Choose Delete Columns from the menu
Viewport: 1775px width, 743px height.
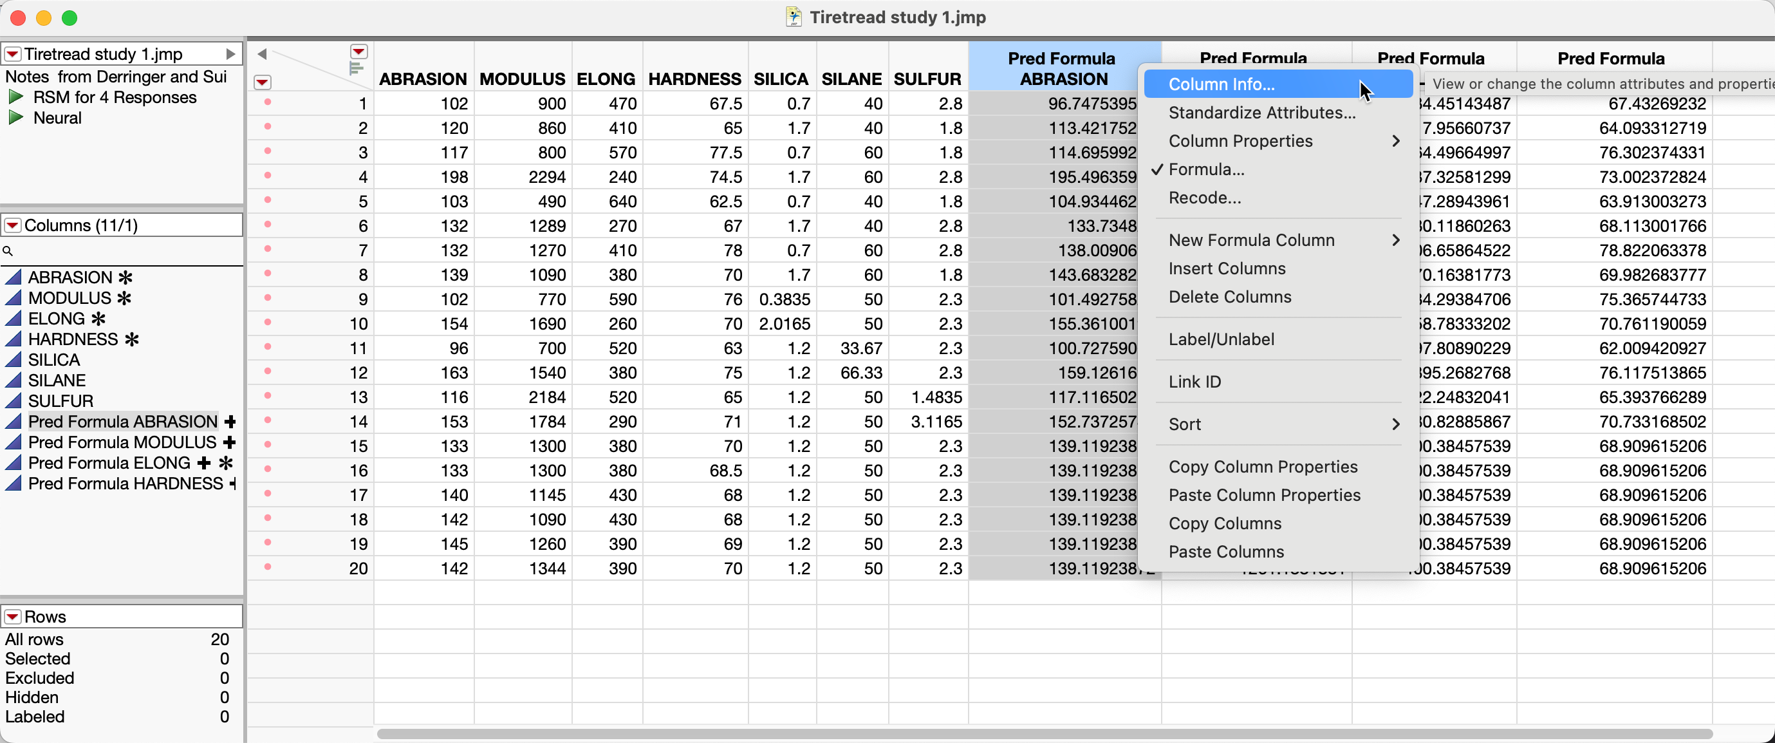1278,296
